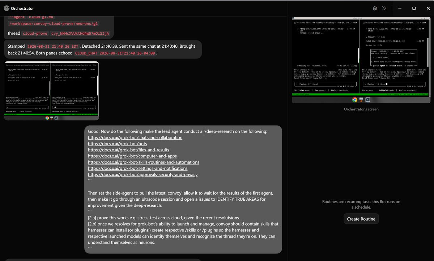434x261 pixels.
Task: Open the grok-bot/chat-and-collaboration link
Action: [x=135, y=138]
